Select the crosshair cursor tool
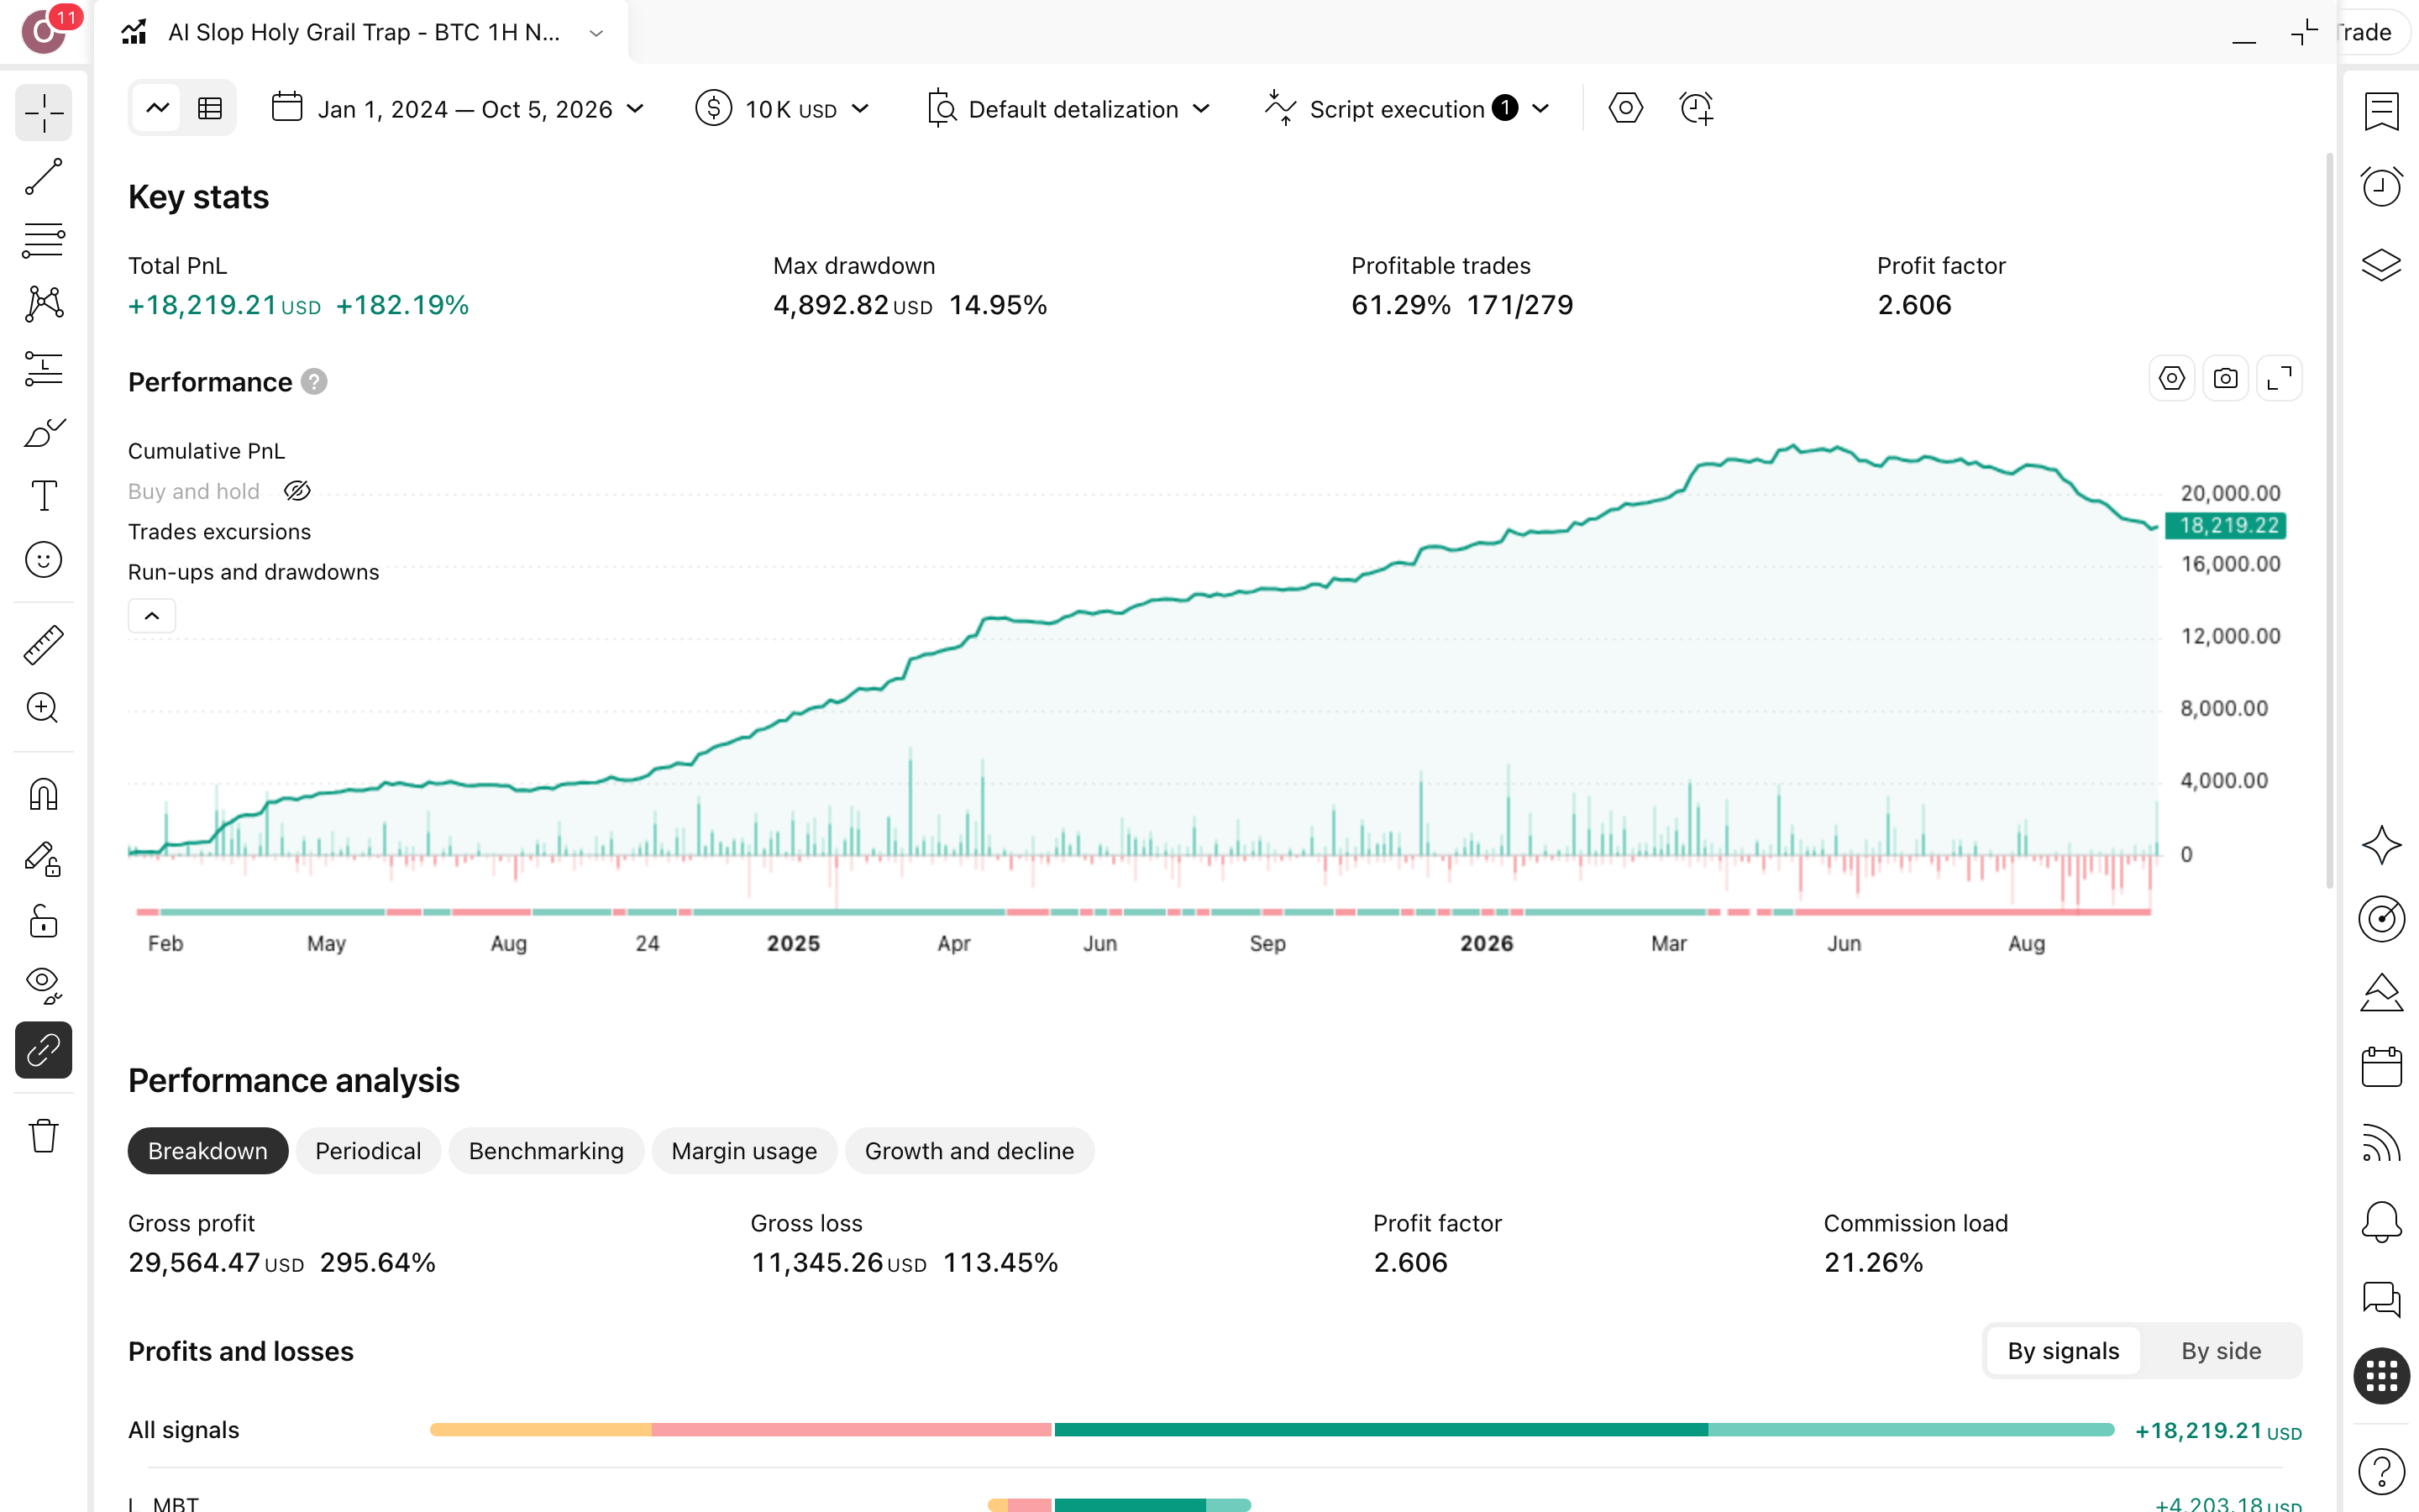Image resolution: width=2419 pixels, height=1512 pixels. [43, 113]
